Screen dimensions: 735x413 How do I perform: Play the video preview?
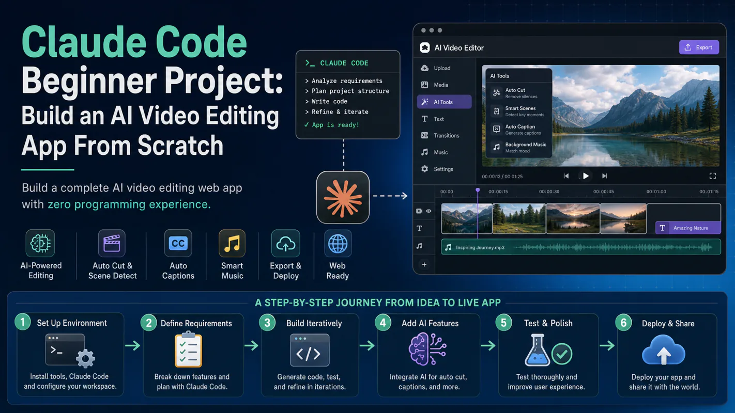[586, 176]
